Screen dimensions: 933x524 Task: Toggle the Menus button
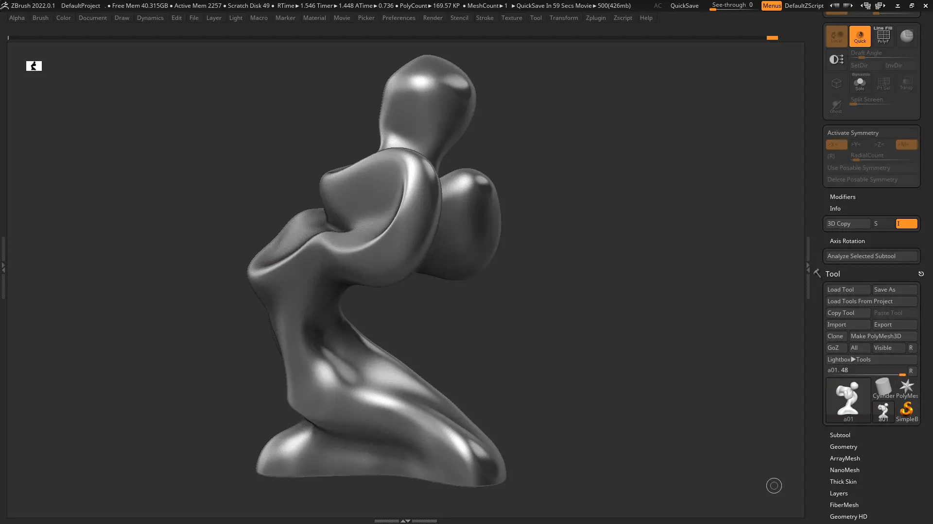pyautogui.click(x=771, y=6)
